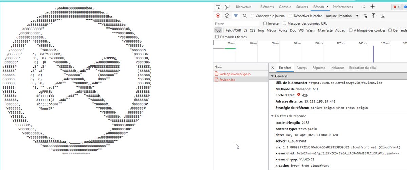The image size is (407, 170).
Task: Click the red 420 status error icon
Action: (299, 95)
